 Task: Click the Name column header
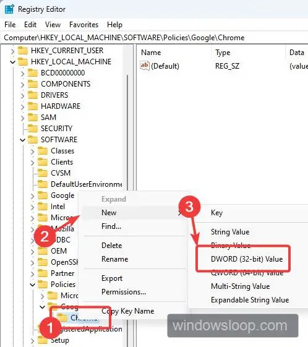pyautogui.click(x=151, y=53)
